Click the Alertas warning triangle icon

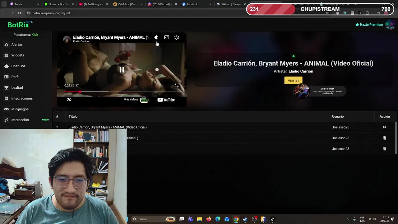tap(6, 44)
